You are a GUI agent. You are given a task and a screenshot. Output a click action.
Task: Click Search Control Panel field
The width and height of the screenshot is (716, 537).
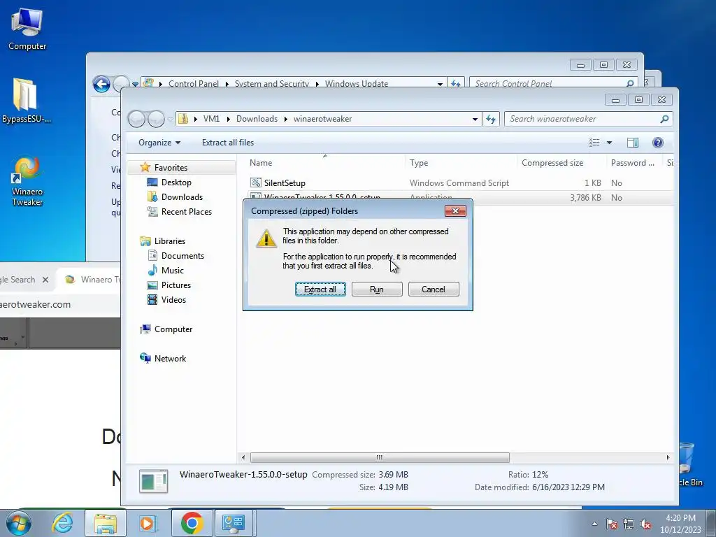coord(553,83)
